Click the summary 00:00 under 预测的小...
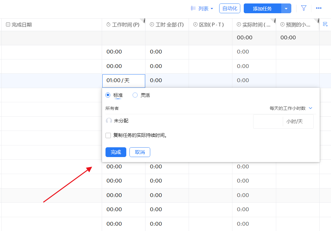 (288, 38)
